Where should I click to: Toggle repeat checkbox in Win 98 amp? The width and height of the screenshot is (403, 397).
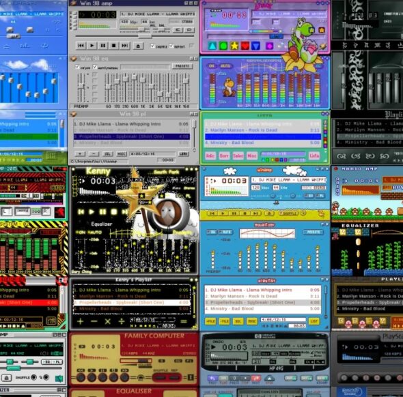click(x=171, y=46)
